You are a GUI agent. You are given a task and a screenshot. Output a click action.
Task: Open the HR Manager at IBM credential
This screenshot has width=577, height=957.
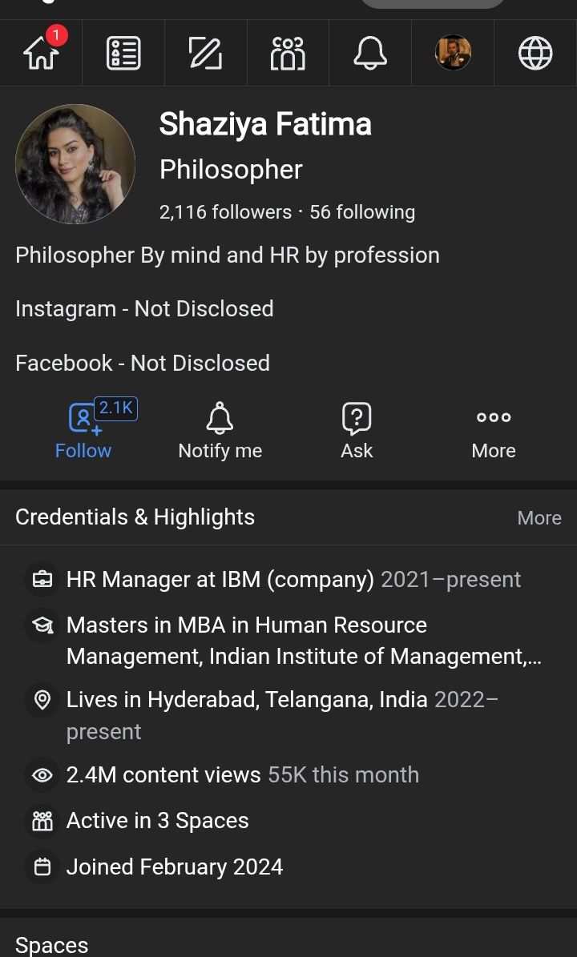tap(220, 579)
